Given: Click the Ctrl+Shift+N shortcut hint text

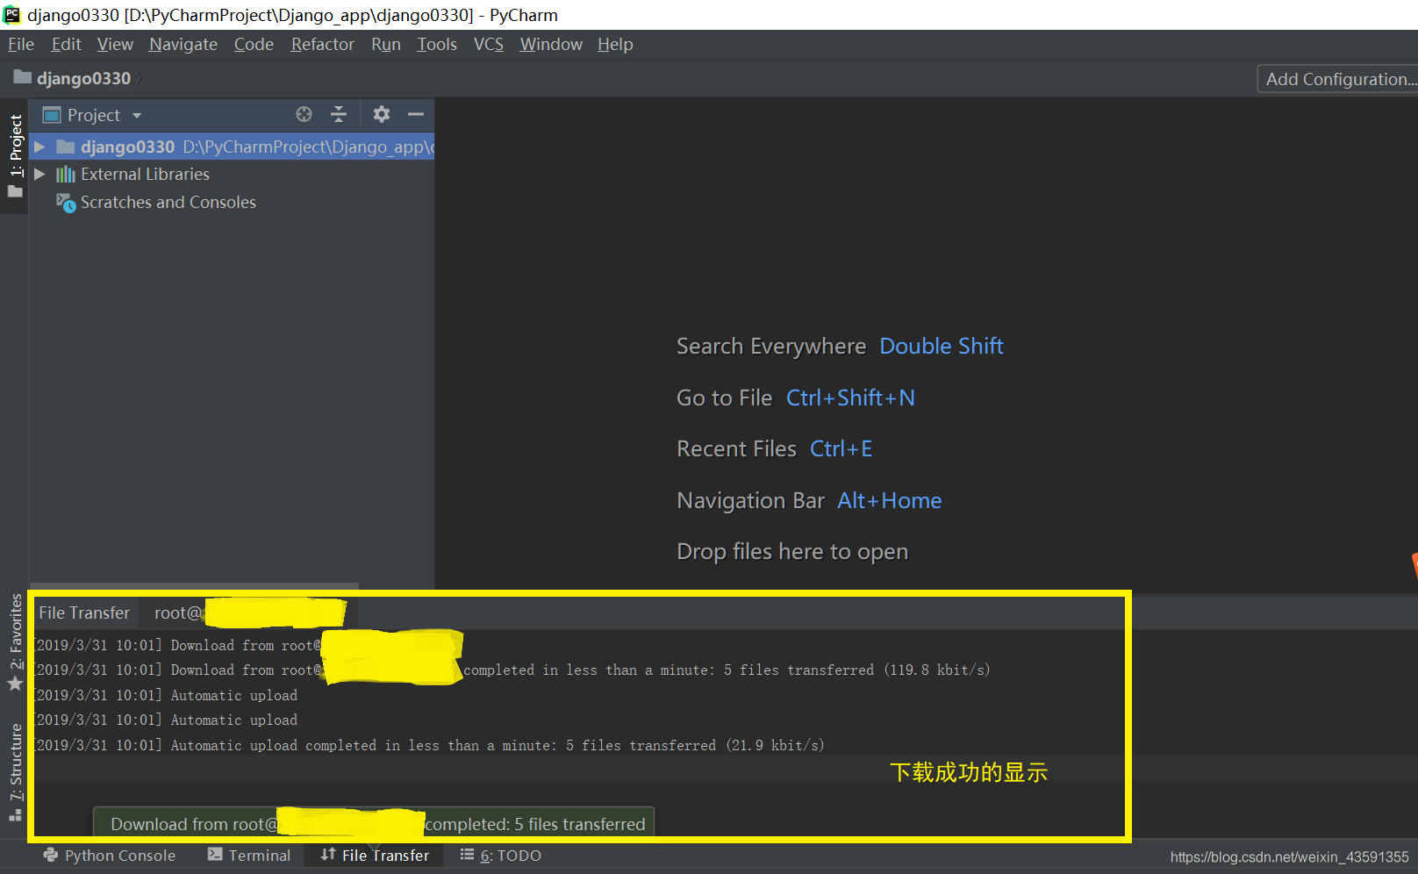Looking at the screenshot, I should tap(850, 398).
